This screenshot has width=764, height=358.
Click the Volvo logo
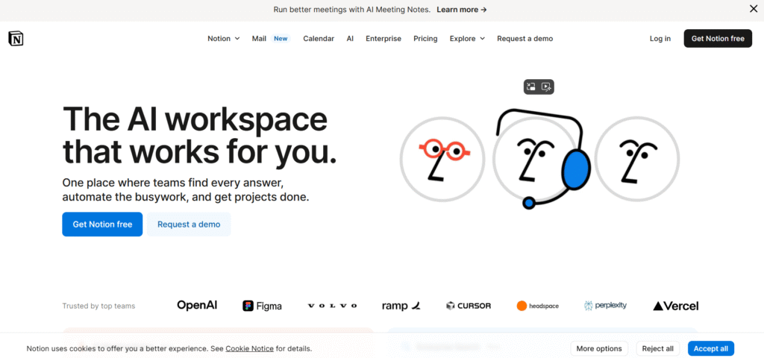(x=332, y=306)
